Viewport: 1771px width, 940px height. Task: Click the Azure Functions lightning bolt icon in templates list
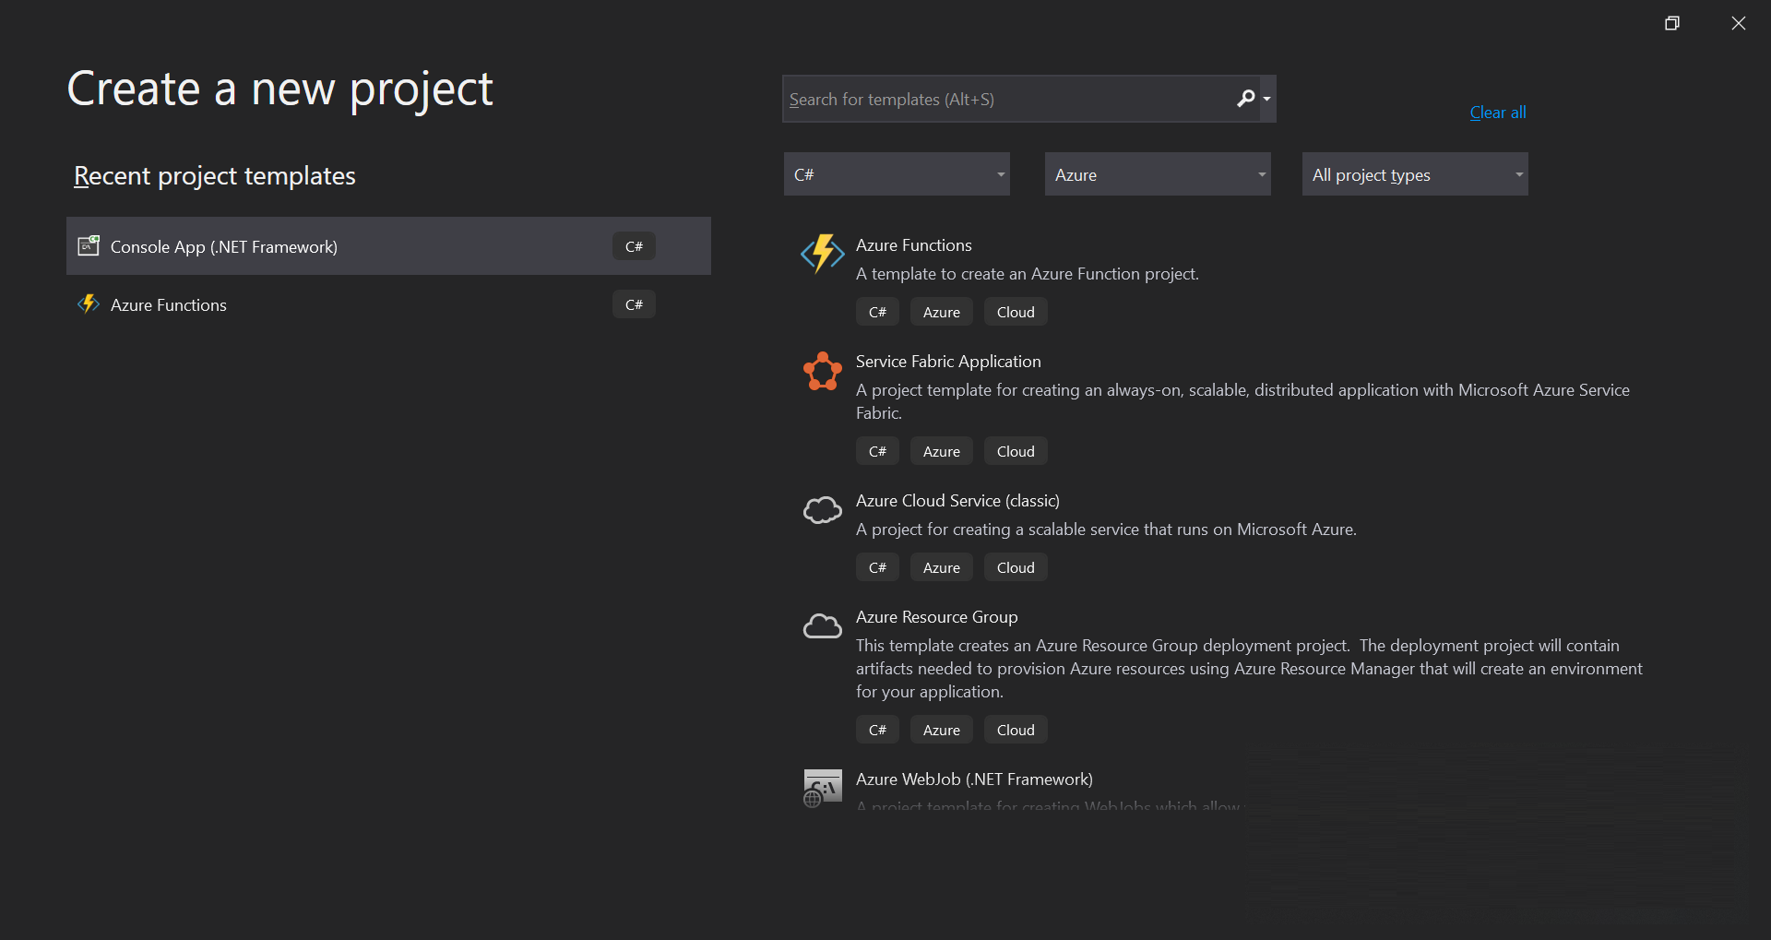click(822, 254)
